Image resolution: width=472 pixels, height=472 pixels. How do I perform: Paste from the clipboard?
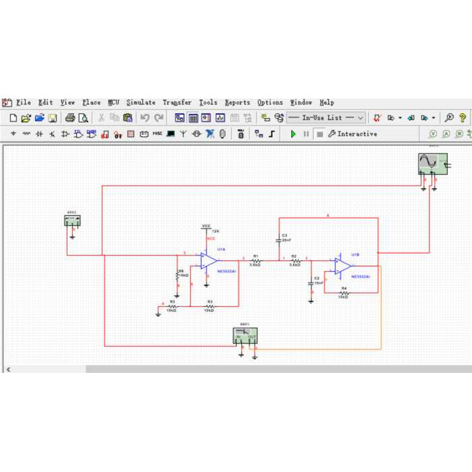click(x=127, y=117)
